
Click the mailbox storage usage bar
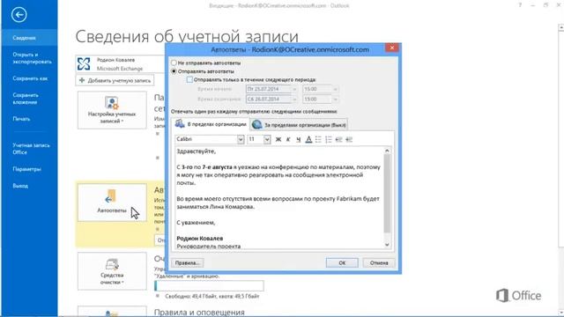click(209, 285)
